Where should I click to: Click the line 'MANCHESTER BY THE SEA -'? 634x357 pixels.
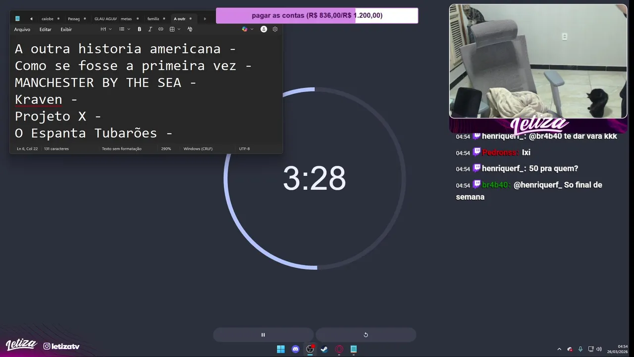coord(106,82)
